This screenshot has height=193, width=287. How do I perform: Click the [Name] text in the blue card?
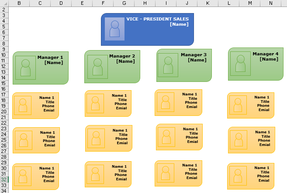(x=179, y=24)
